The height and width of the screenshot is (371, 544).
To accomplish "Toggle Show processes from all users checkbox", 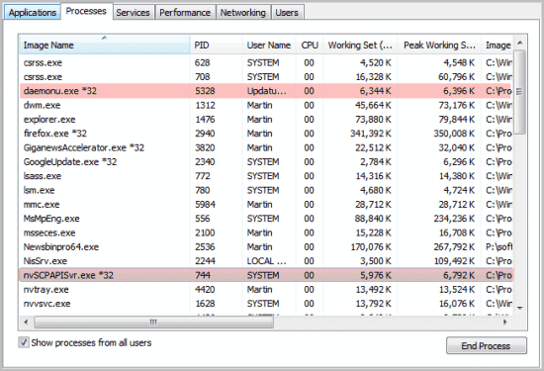I will (x=24, y=342).
